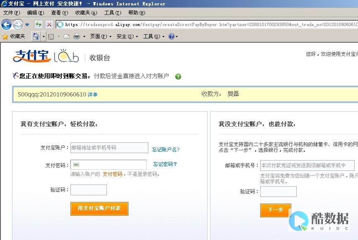Click the Home page icon
The height and width of the screenshot is (240, 358).
click(x=36, y=36)
